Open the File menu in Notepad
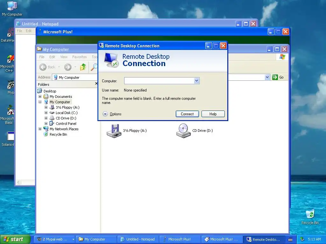326x244 pixels. [x=19, y=31]
